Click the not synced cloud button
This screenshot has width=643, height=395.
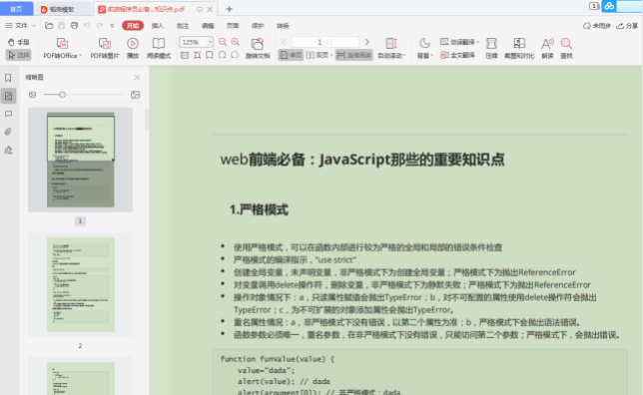click(597, 25)
